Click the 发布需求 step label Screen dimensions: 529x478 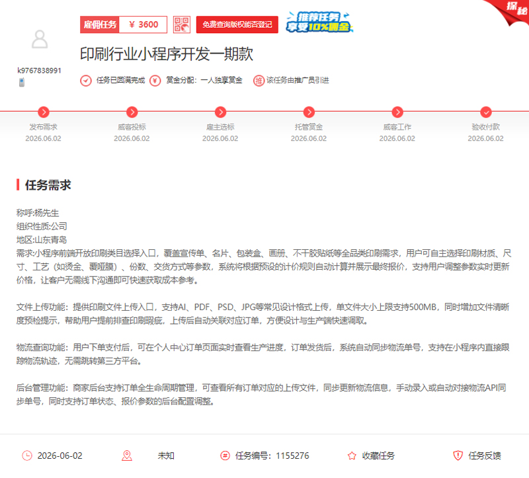click(x=43, y=127)
